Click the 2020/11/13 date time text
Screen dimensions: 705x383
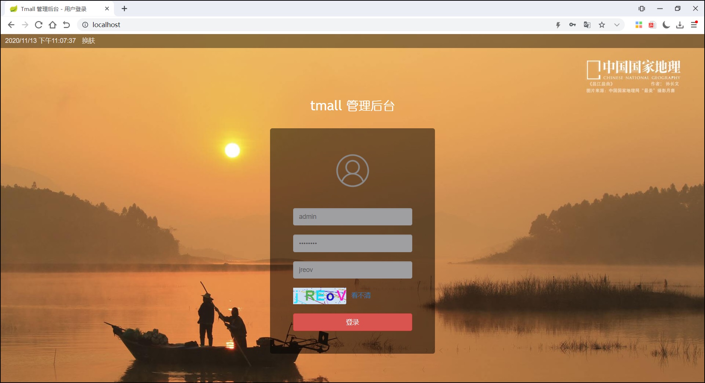40,41
